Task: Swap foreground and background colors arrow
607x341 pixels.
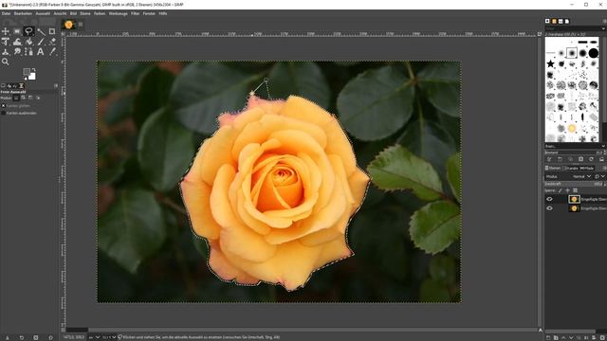Action: click(34, 69)
